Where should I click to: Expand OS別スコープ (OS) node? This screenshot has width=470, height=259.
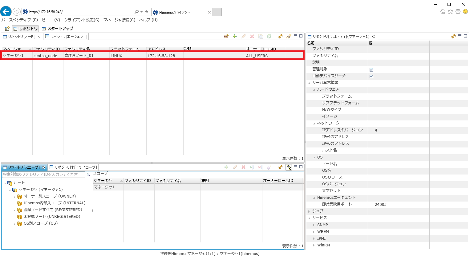coord(14,224)
